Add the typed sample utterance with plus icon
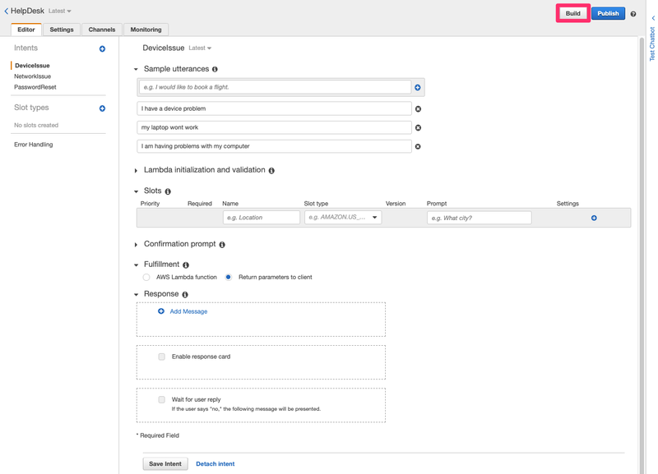This screenshot has width=658, height=474. coord(418,87)
